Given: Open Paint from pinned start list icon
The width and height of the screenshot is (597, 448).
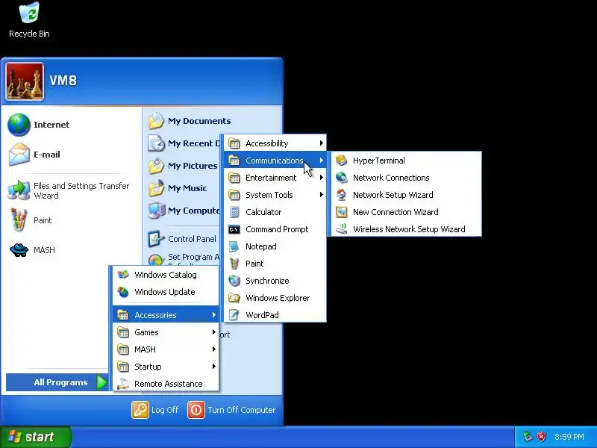Looking at the screenshot, I should click(19, 220).
